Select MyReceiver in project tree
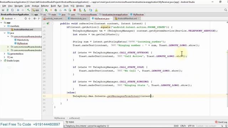Viewport: 228px width, 128px height. (22, 43)
